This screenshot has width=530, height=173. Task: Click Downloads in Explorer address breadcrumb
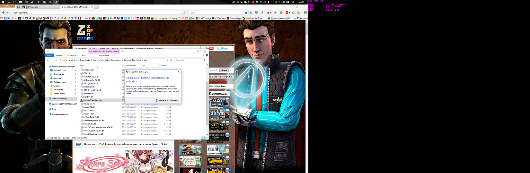tap(85, 60)
